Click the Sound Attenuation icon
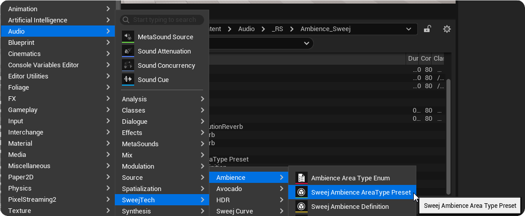The width and height of the screenshot is (525, 216). tap(128, 51)
